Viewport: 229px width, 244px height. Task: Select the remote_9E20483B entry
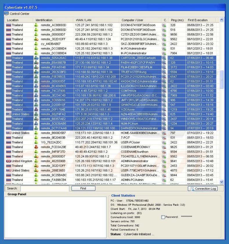[x=53, y=138]
